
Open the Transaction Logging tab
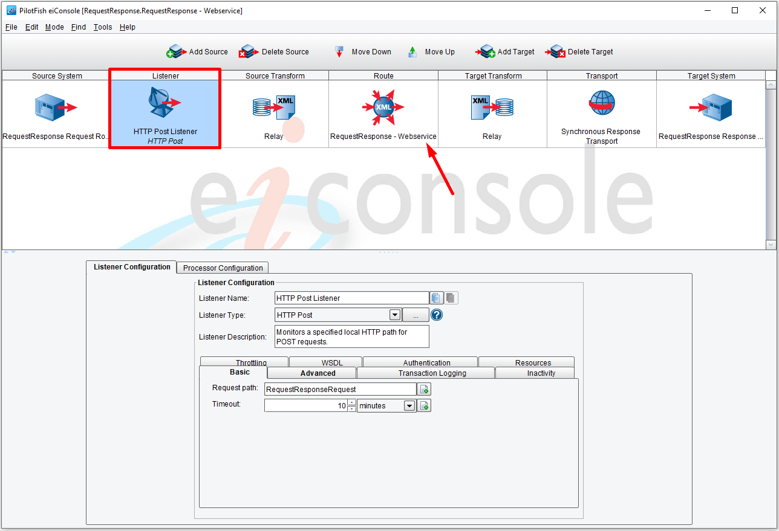coord(426,373)
